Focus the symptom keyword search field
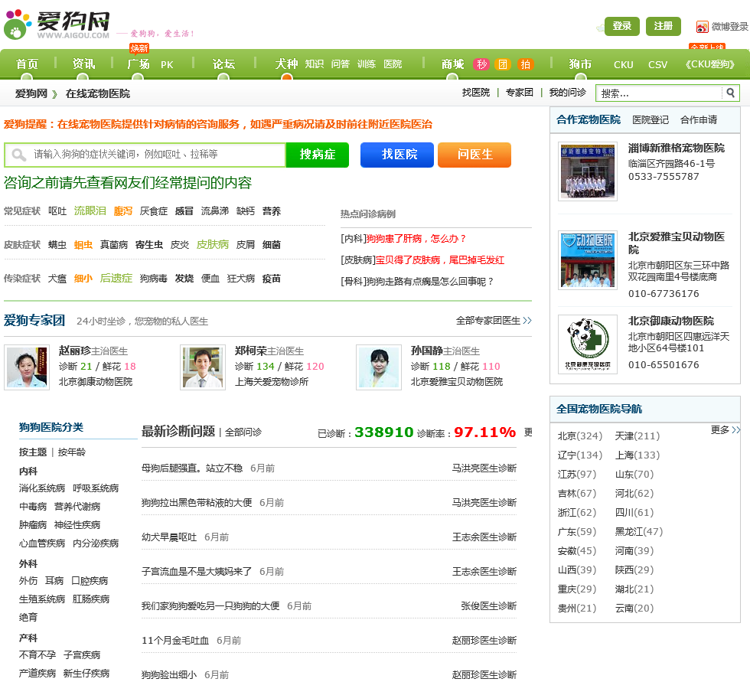 click(x=145, y=155)
